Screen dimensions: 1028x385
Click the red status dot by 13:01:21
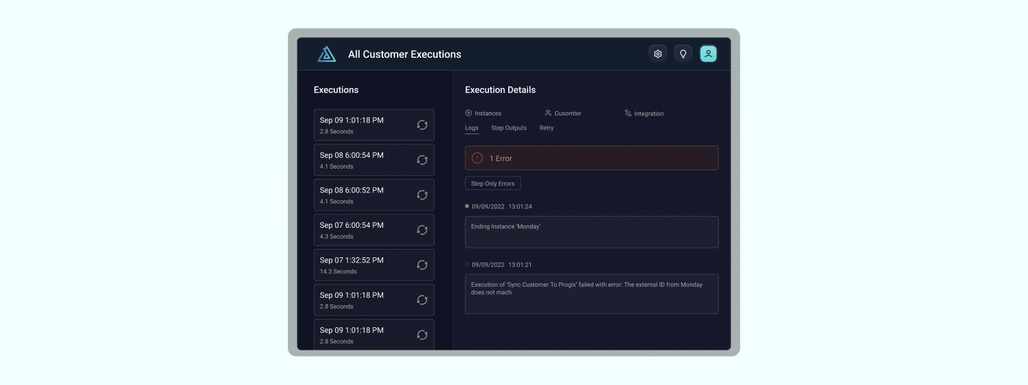tap(467, 264)
